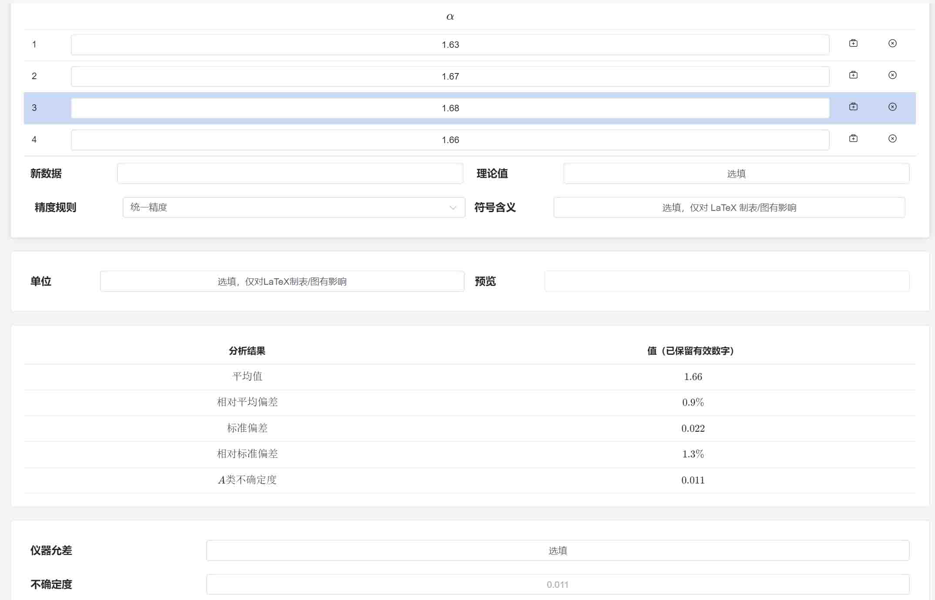Open the 精度规则 dropdown showing 统一精度
Image resolution: width=935 pixels, height=600 pixels.
(294, 207)
